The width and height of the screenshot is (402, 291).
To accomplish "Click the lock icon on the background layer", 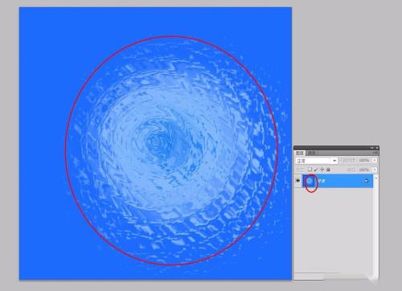I will tap(366, 181).
